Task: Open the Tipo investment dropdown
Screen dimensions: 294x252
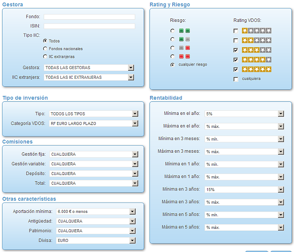Action: pyautogui.click(x=94, y=114)
